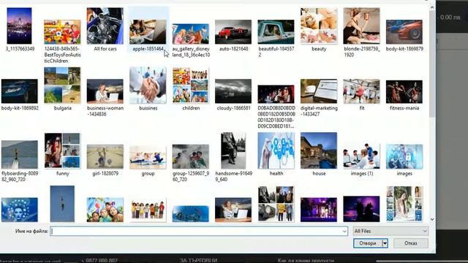Select the 3_1157663349 image thumbnail

click(20, 26)
